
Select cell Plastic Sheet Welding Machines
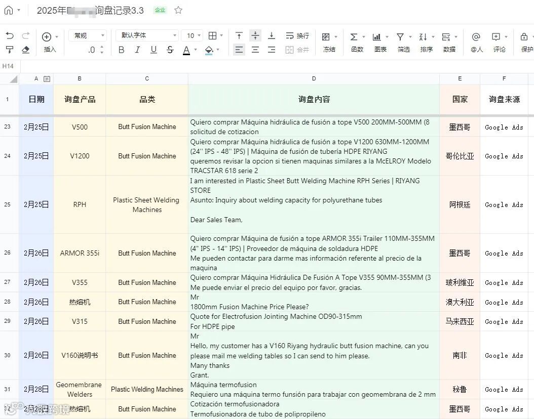[x=147, y=204]
